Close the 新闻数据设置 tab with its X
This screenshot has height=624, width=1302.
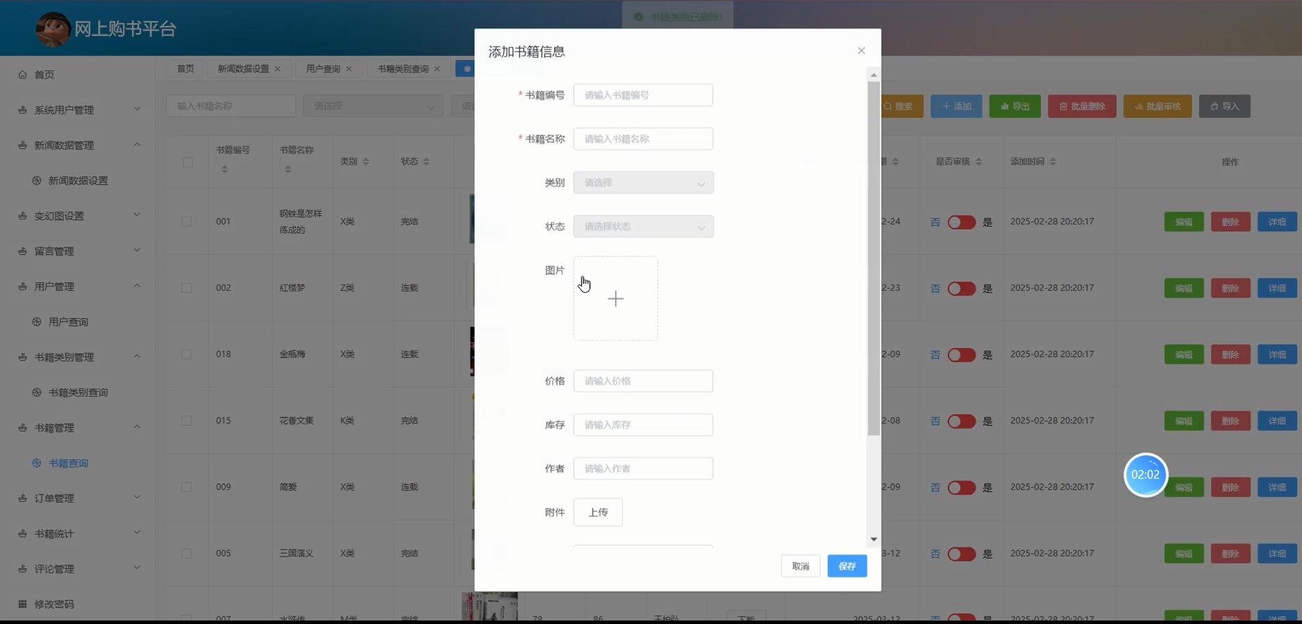(278, 69)
